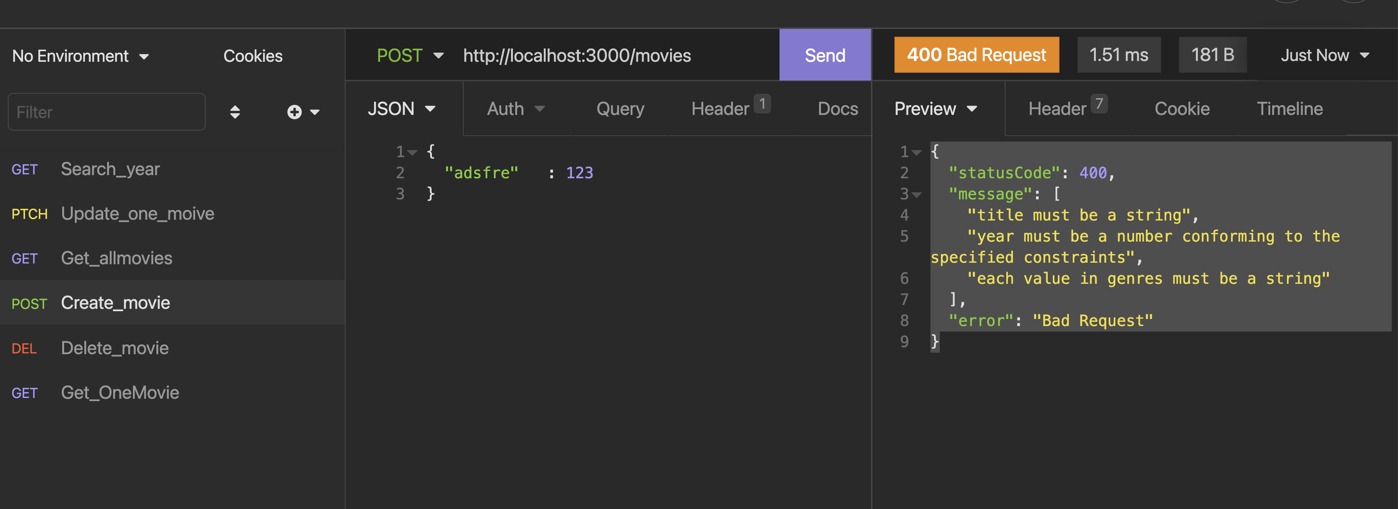Click the Filter requests input field
The image size is (1398, 509).
[106, 112]
